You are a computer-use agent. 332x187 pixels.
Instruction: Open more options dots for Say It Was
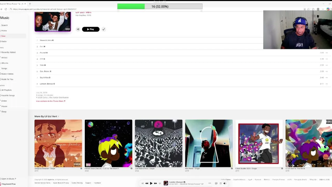[x=327, y=78]
